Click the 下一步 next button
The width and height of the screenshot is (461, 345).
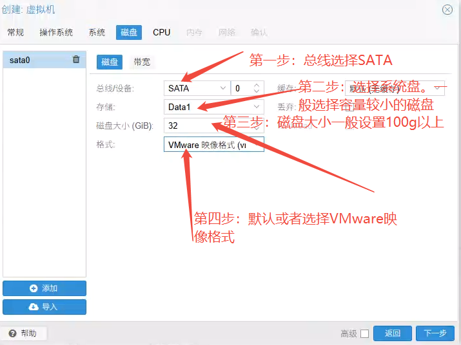coord(435,333)
